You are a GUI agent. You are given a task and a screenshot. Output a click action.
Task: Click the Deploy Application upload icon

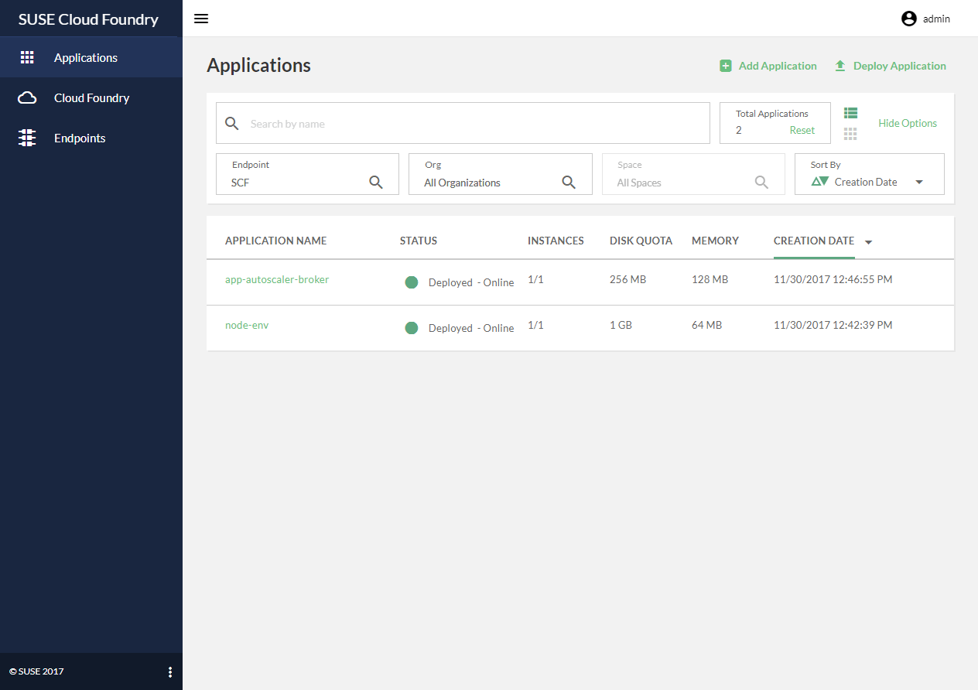click(840, 66)
